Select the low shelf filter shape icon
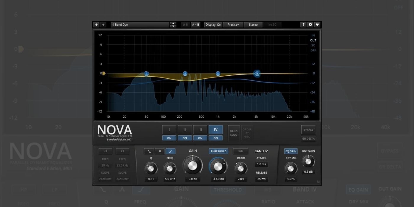Screen dimensions: 414x207 149,151
